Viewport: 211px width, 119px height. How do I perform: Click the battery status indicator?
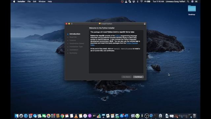[x=147, y=1]
